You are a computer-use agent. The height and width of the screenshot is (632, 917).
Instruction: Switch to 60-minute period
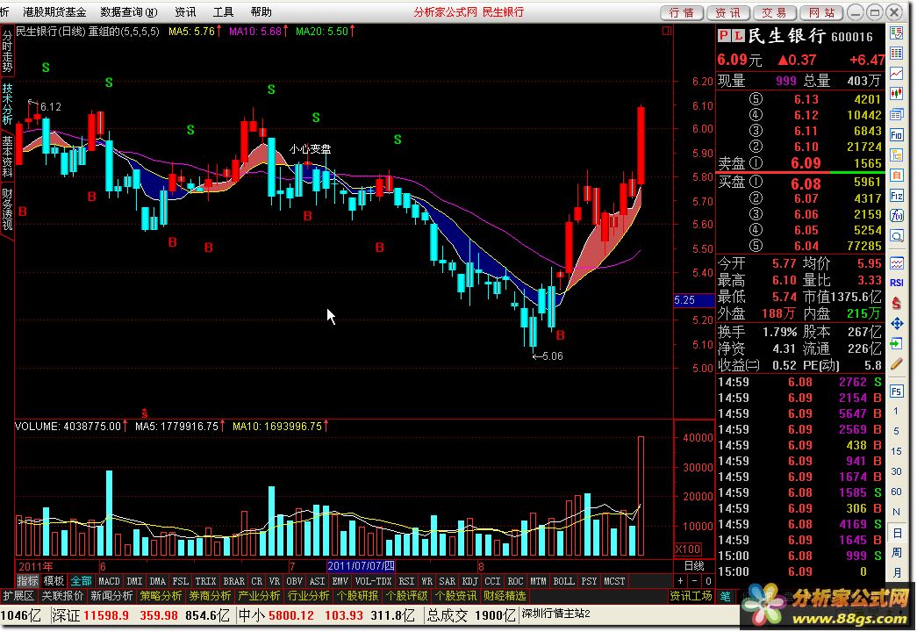click(x=897, y=492)
